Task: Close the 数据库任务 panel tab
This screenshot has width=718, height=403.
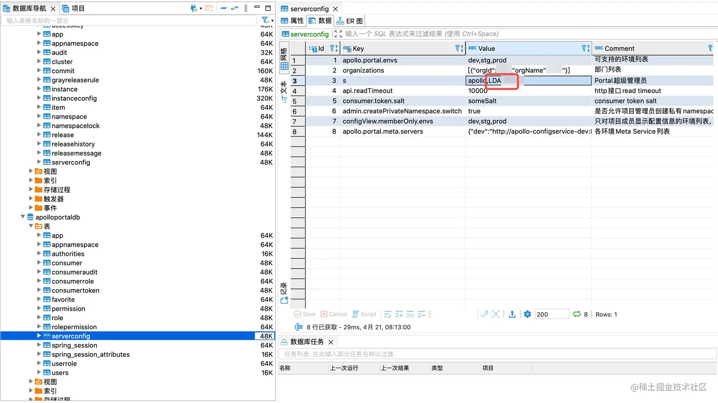Action: [331, 342]
